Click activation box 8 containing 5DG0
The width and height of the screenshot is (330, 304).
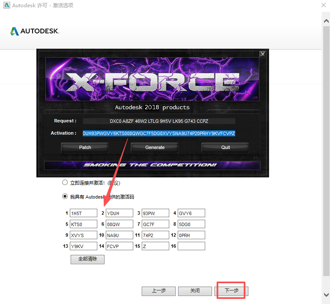pyautogui.click(x=191, y=224)
